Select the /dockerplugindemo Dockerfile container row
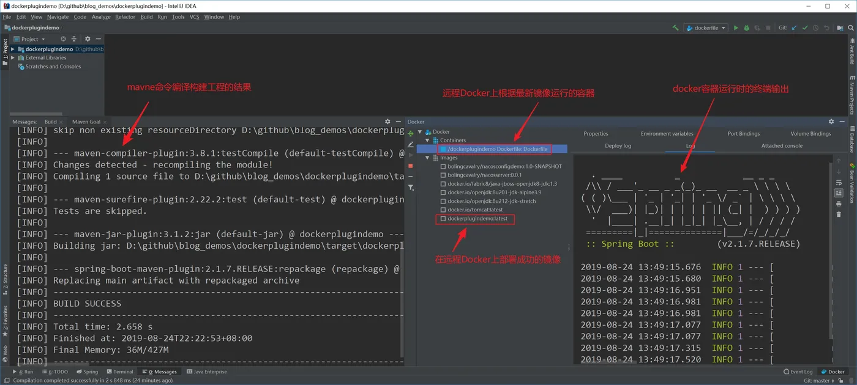The image size is (857, 385). coord(492,149)
